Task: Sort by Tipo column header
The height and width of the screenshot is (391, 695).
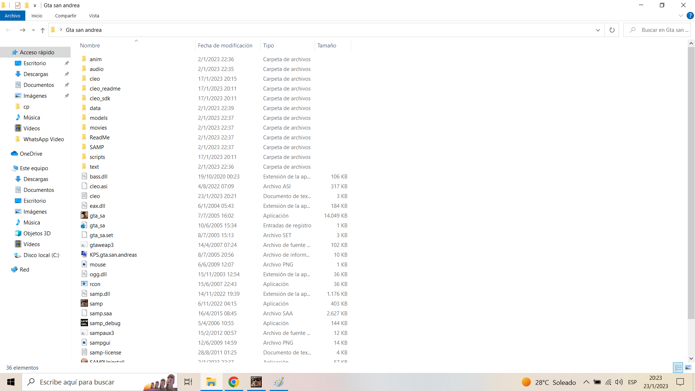Action: (287, 45)
